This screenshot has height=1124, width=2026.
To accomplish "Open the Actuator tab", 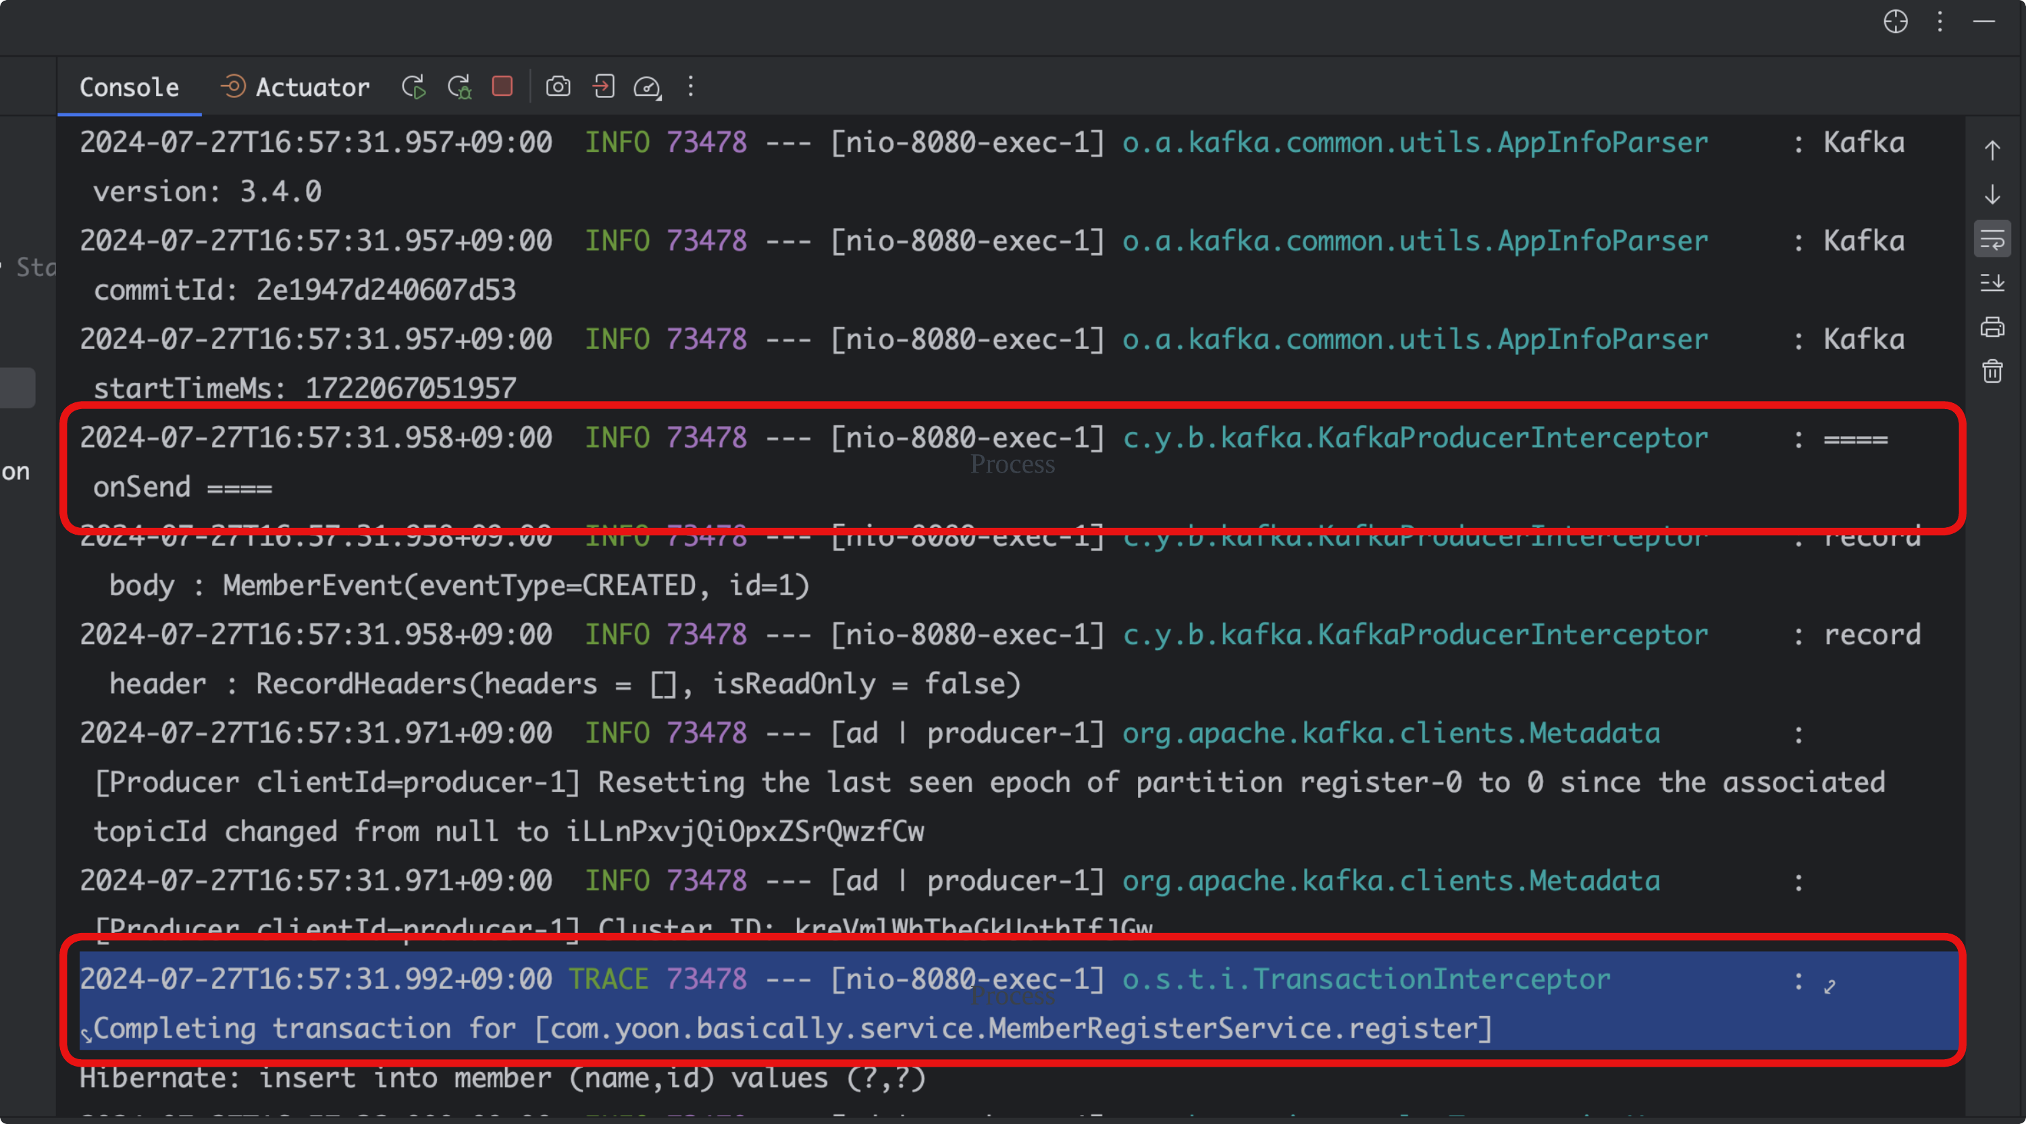I will [296, 86].
